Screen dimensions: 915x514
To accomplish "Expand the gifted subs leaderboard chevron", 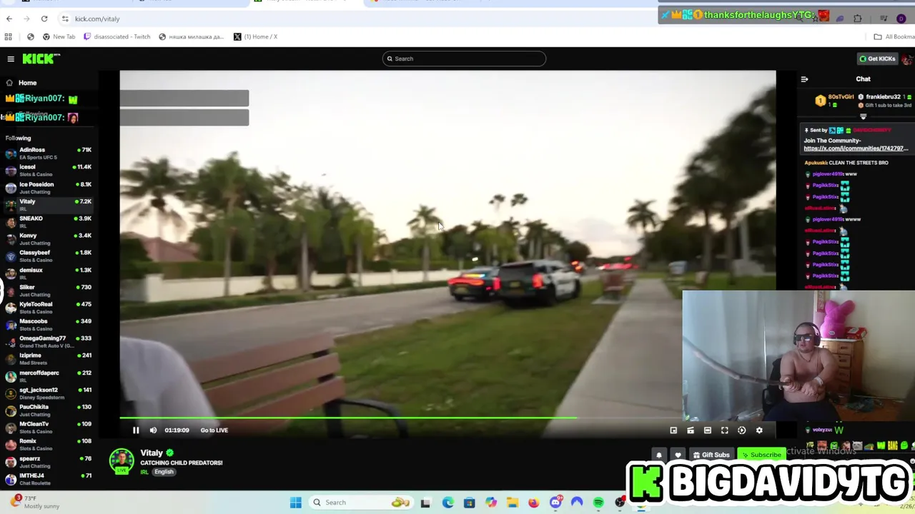I will pos(863,116).
